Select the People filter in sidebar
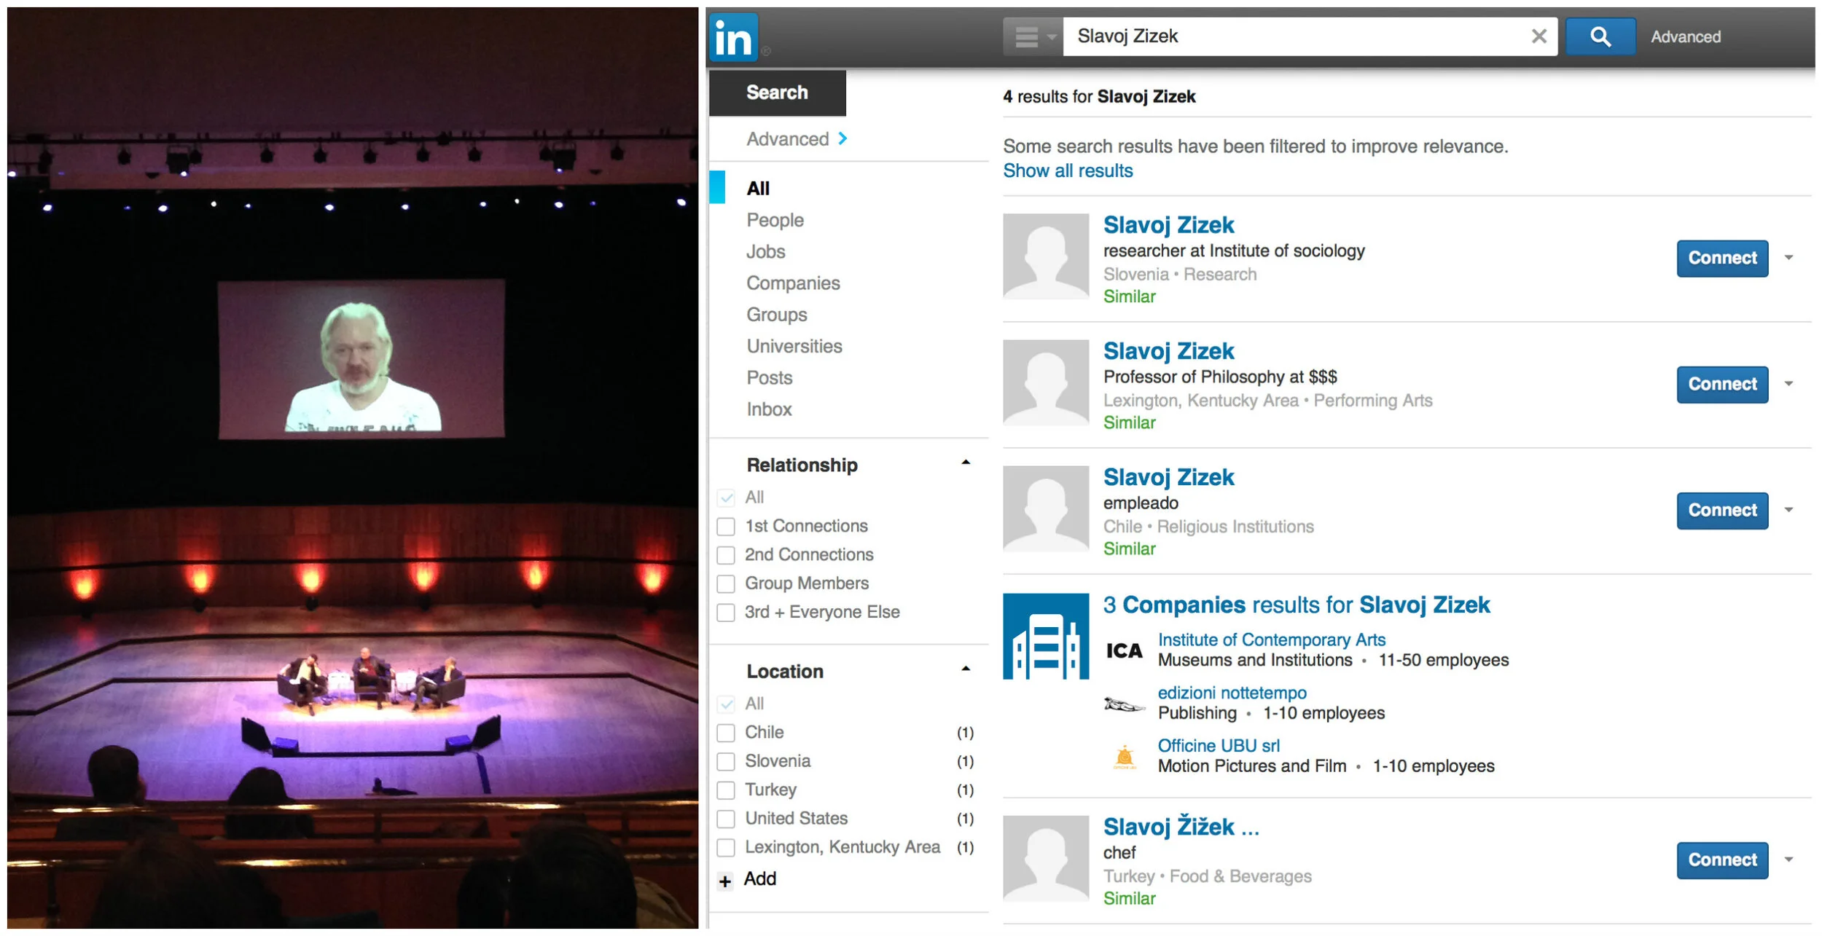 coord(775,220)
